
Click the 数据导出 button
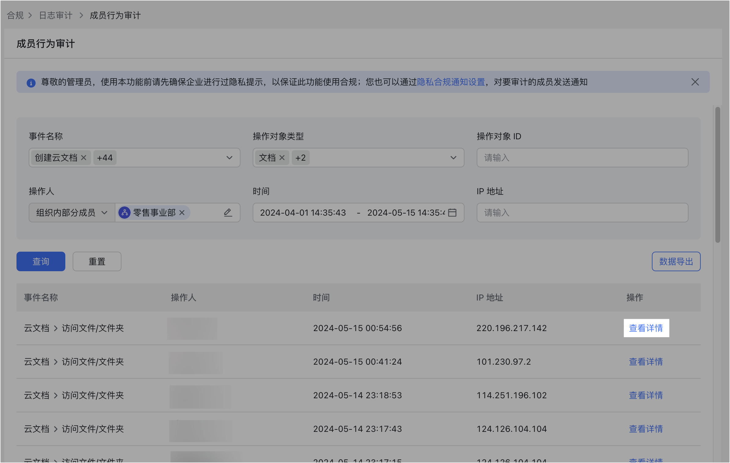pos(676,261)
